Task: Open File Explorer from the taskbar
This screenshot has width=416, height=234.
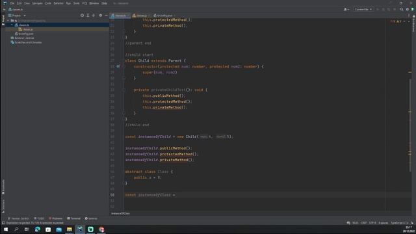Action: pos(70,229)
